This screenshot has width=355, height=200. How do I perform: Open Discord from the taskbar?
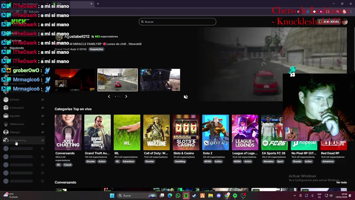coord(219,196)
